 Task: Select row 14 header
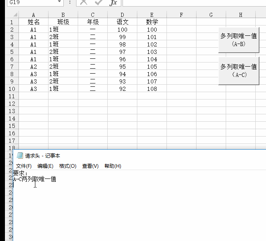[12, 118]
